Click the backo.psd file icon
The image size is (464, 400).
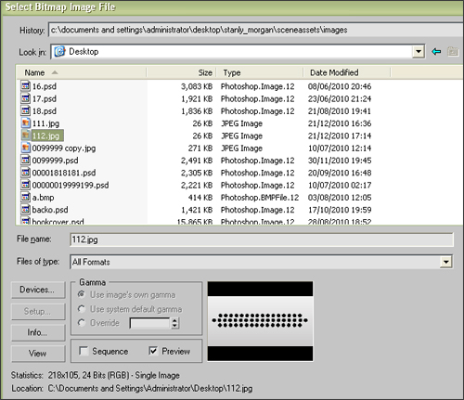click(x=26, y=210)
